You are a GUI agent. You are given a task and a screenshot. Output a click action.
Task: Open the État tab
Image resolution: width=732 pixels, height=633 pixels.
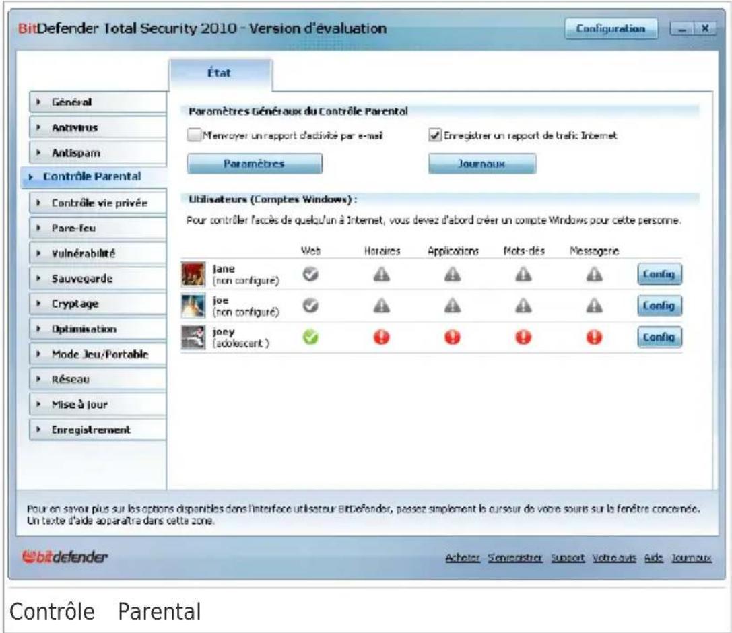[220, 74]
